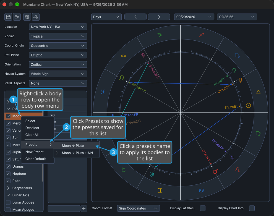
Task: Choose Clear Default menu item
Action: pos(37,159)
